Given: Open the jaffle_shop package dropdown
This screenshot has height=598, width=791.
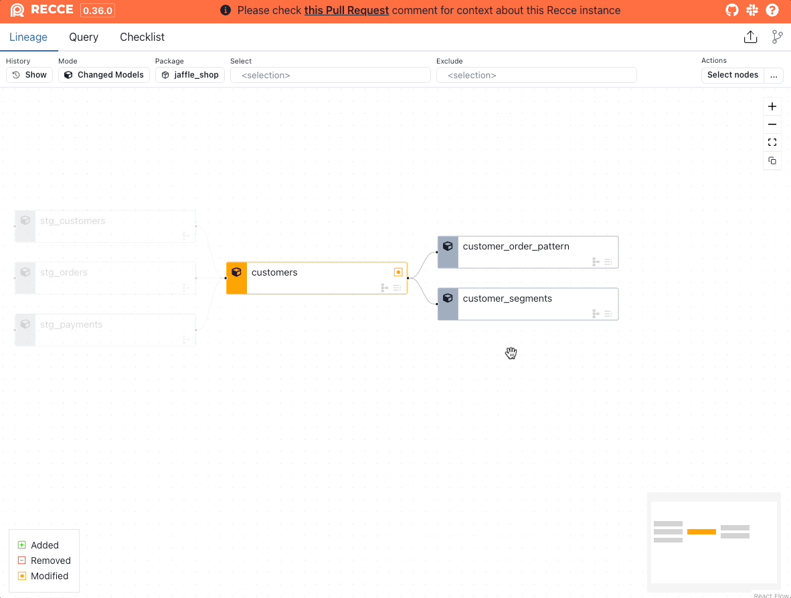Looking at the screenshot, I should click(190, 75).
